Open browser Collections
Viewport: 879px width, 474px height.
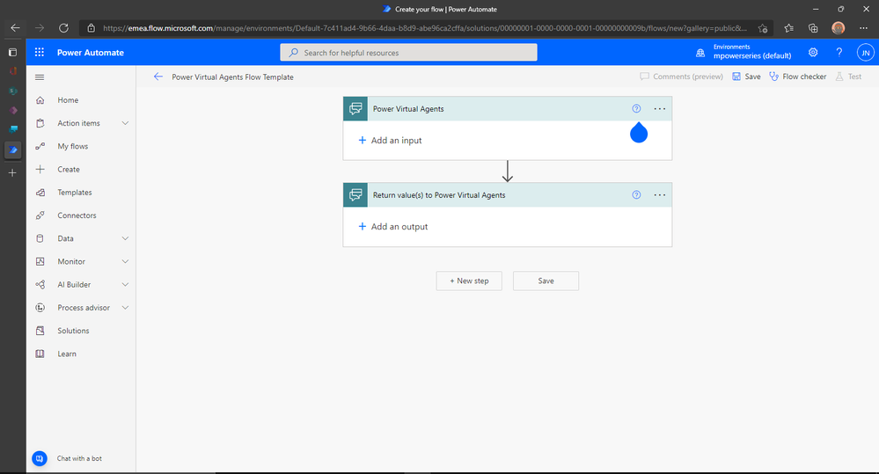pyautogui.click(x=813, y=28)
